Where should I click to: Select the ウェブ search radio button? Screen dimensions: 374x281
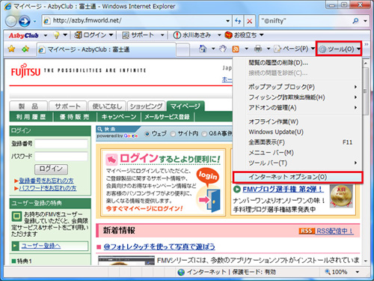(x=147, y=134)
